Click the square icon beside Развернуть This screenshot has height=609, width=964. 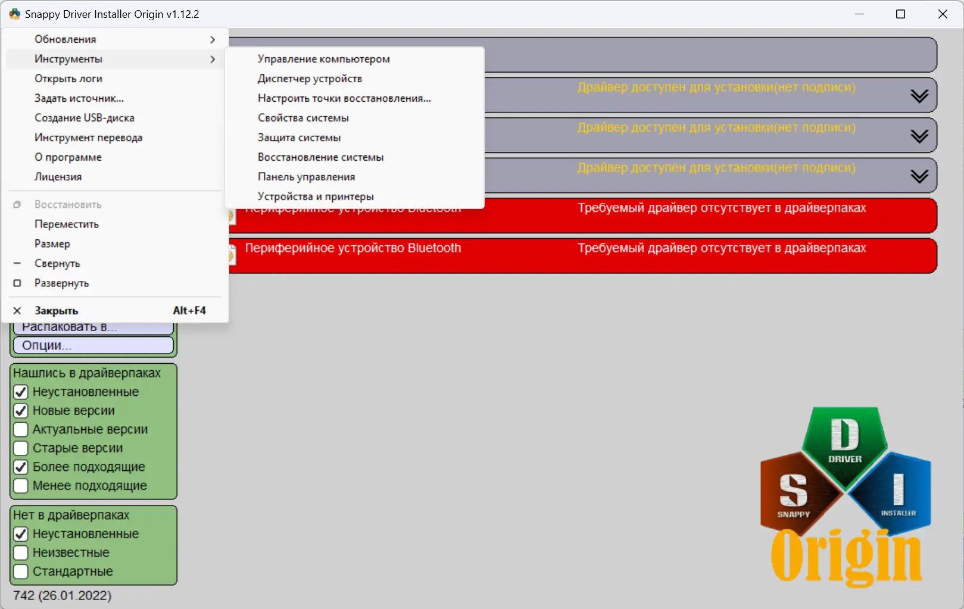[17, 283]
